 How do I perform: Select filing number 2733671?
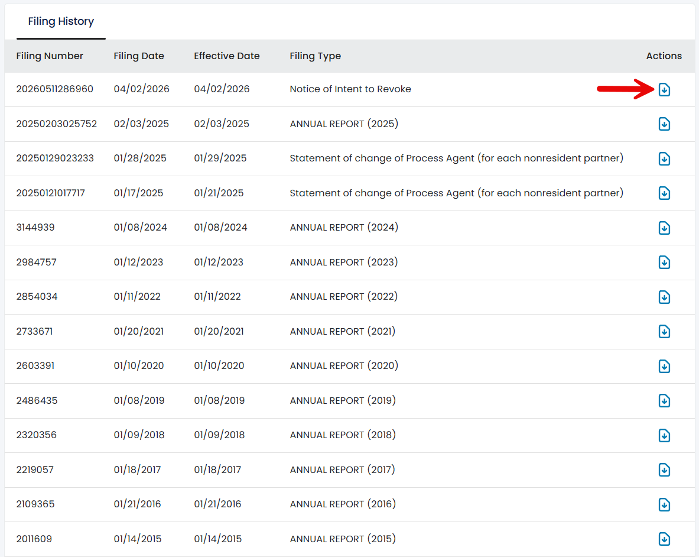point(34,331)
